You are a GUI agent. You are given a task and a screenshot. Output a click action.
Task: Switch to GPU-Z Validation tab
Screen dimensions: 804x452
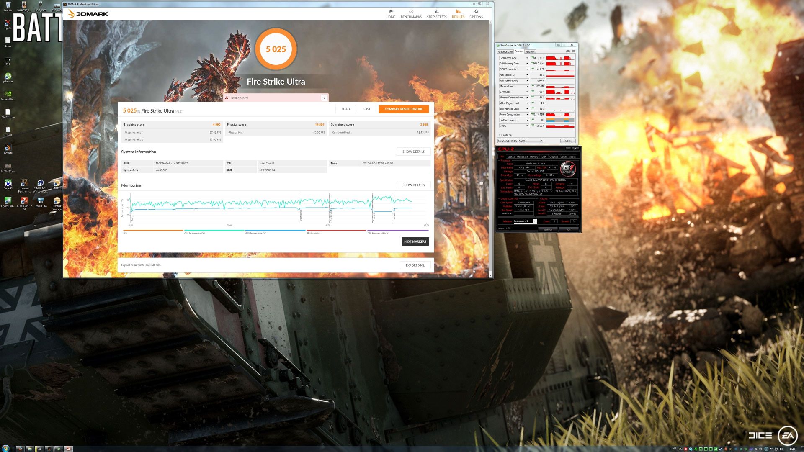click(x=530, y=51)
